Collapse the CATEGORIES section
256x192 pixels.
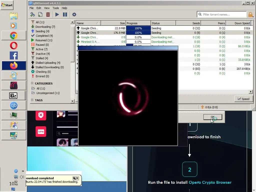tap(32, 83)
